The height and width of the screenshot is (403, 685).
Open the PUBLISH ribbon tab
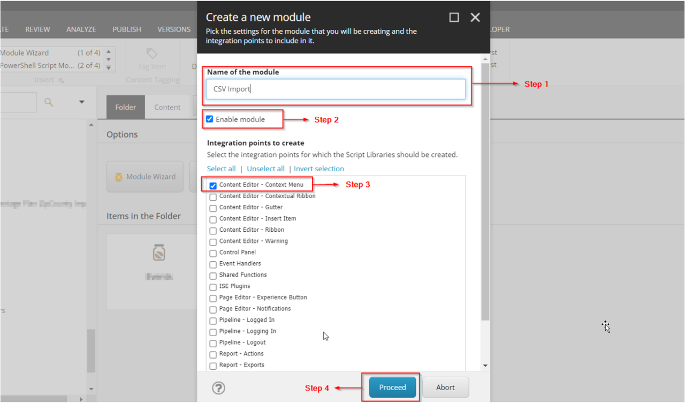point(127,29)
